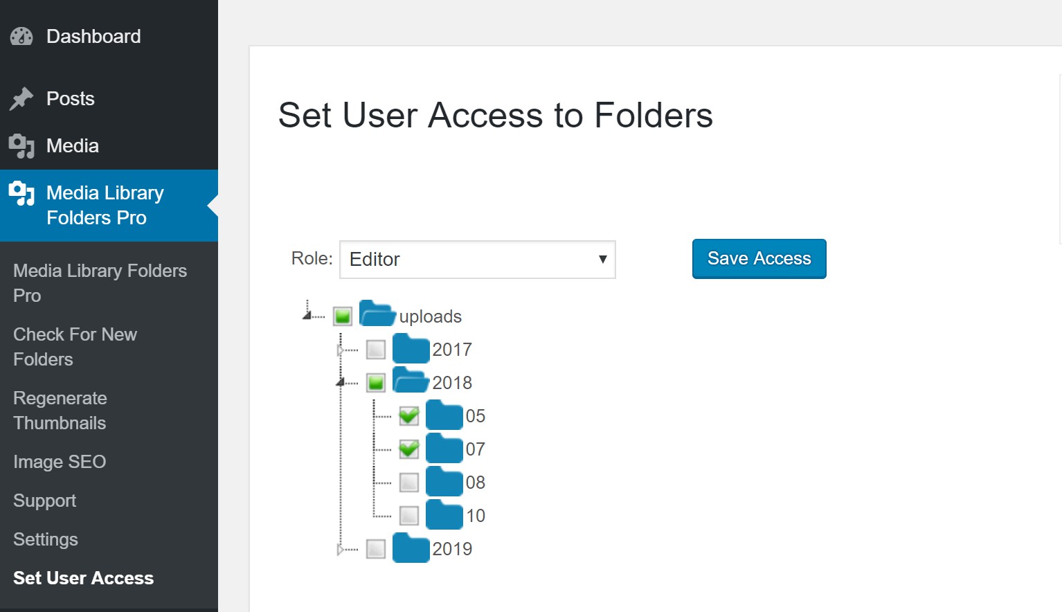Click the 05 folder icon
The width and height of the screenshot is (1062, 612).
(444, 414)
